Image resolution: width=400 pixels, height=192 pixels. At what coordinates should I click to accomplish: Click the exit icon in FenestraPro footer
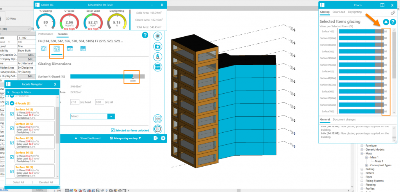pos(156,138)
